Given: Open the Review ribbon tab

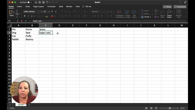Looking at the screenshot, I should coord(69,6).
